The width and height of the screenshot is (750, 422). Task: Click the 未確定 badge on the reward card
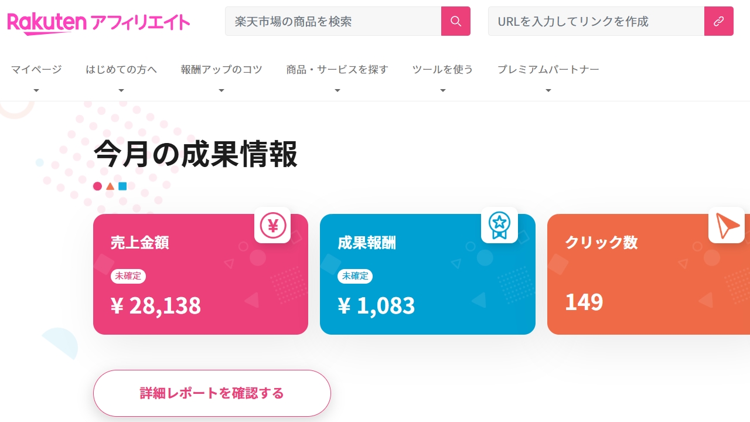point(355,276)
